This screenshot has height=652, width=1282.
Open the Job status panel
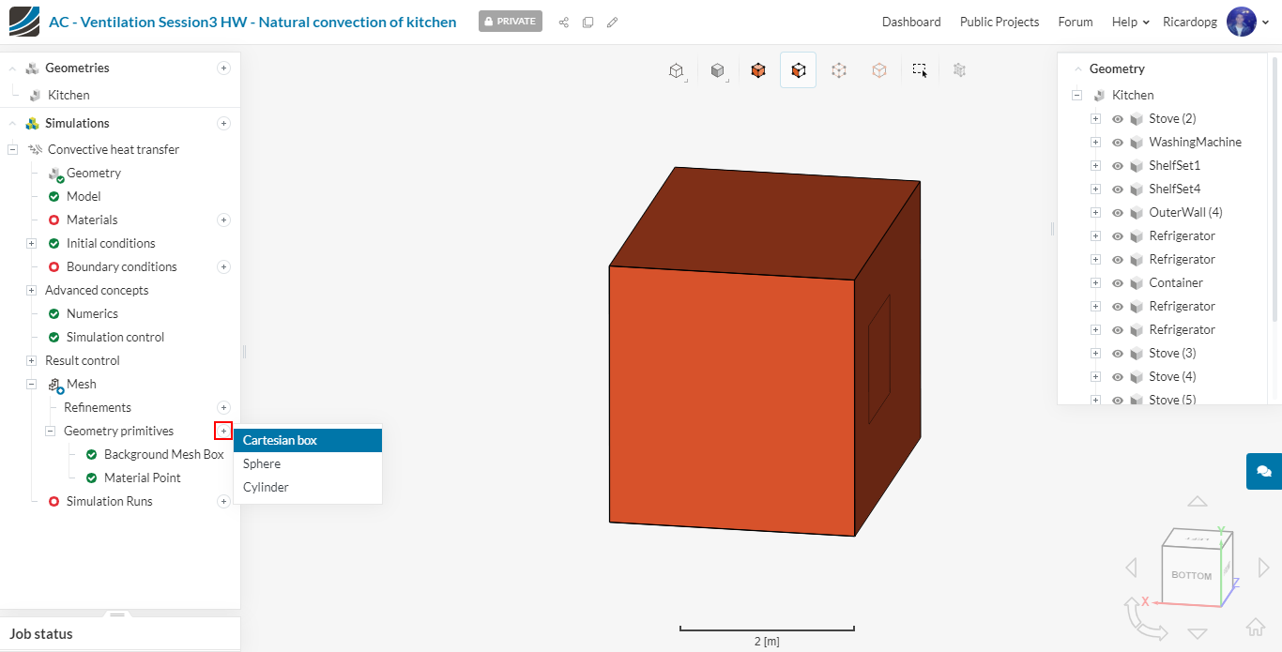[120, 633]
